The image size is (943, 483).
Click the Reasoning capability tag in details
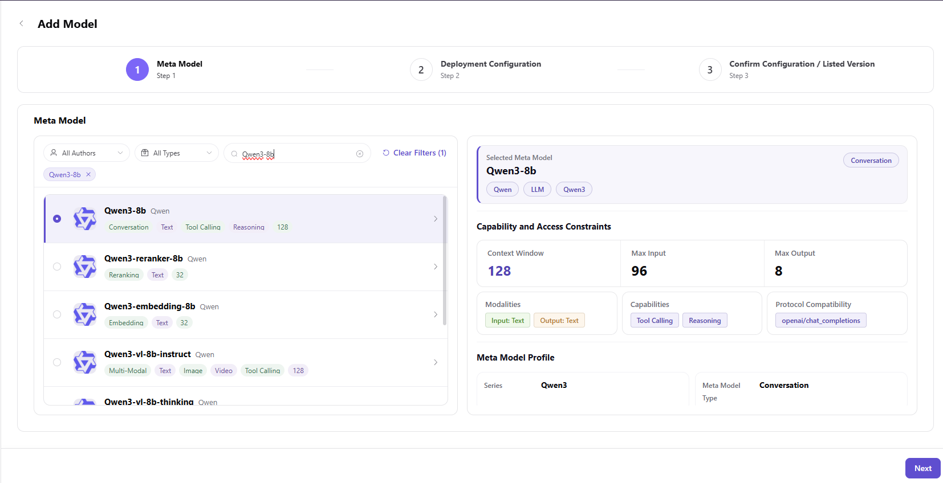[x=705, y=321]
